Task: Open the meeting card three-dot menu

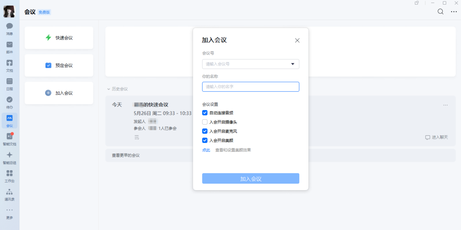Action: click(x=445, y=105)
